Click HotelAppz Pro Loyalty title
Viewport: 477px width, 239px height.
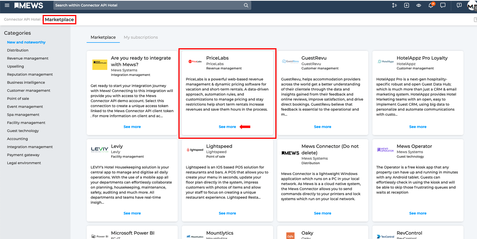422,58
